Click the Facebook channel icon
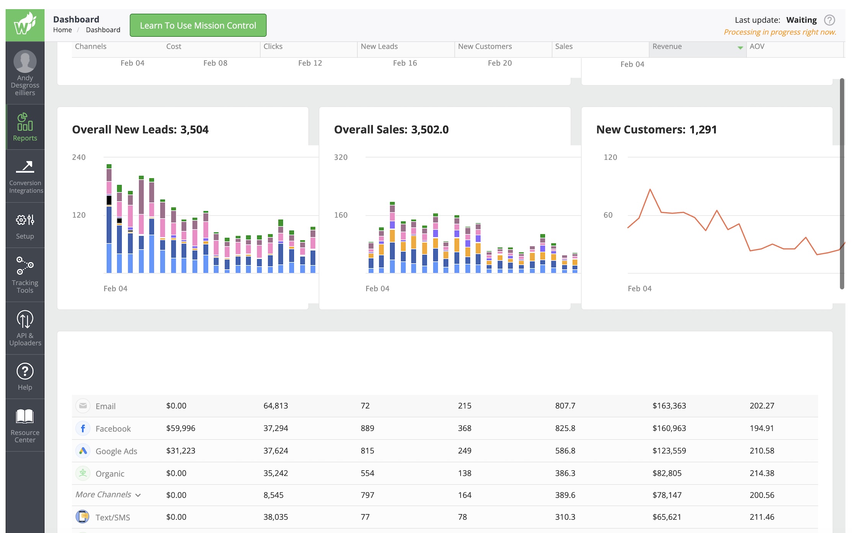The width and height of the screenshot is (852, 533). pos(83,428)
